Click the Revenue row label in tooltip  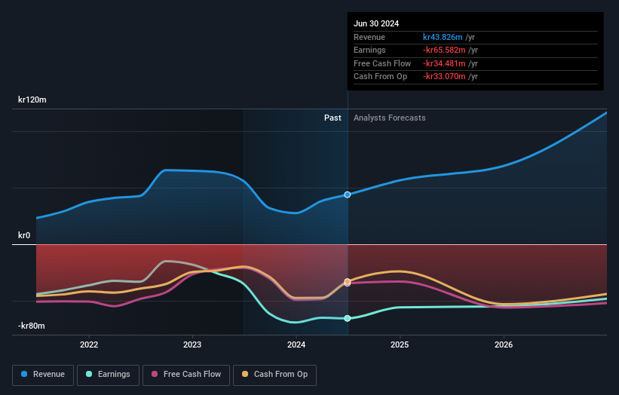pos(369,37)
